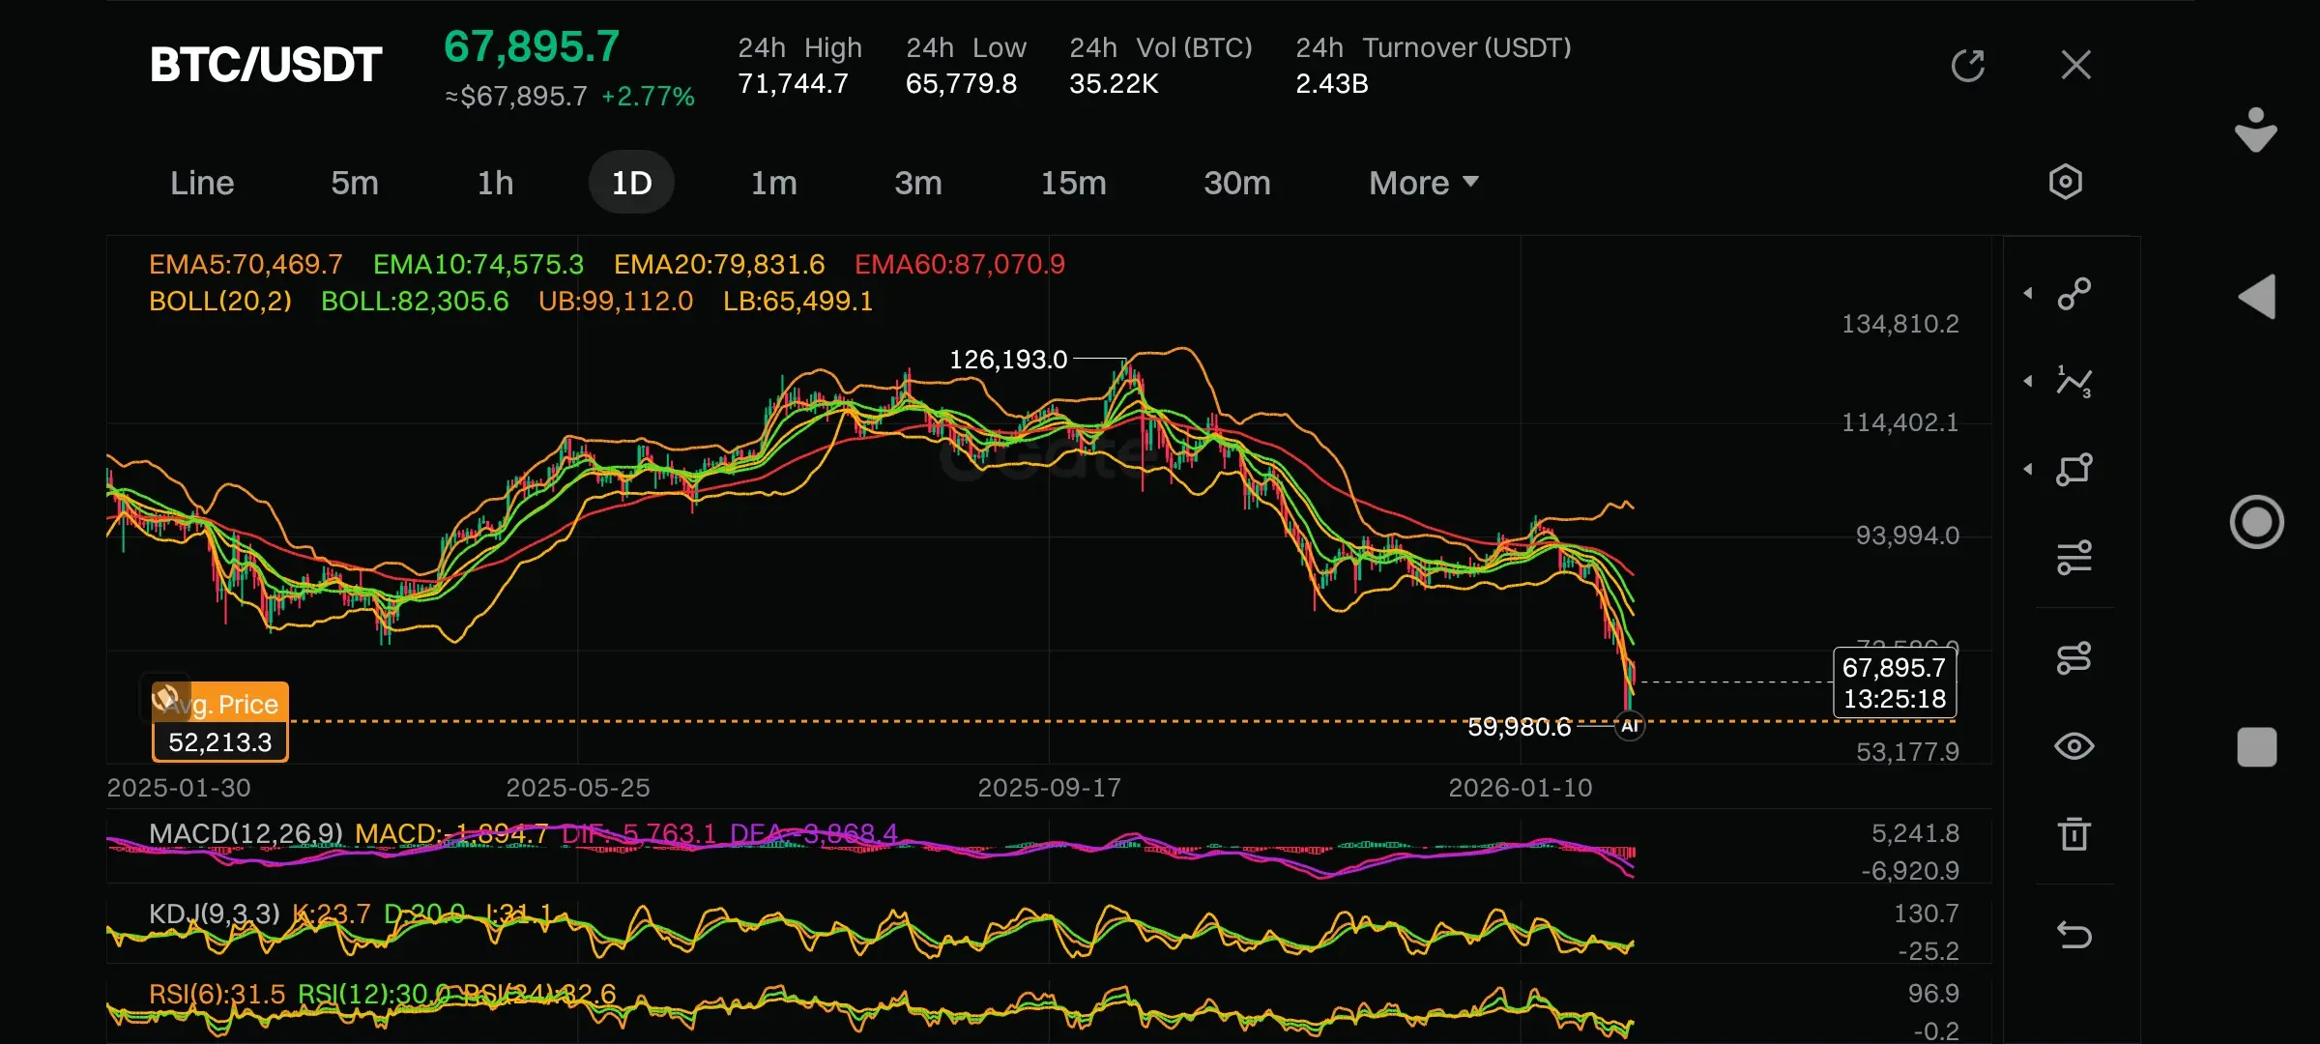Click the refresh chart icon
The width and height of the screenshot is (2320, 1044).
(1967, 66)
